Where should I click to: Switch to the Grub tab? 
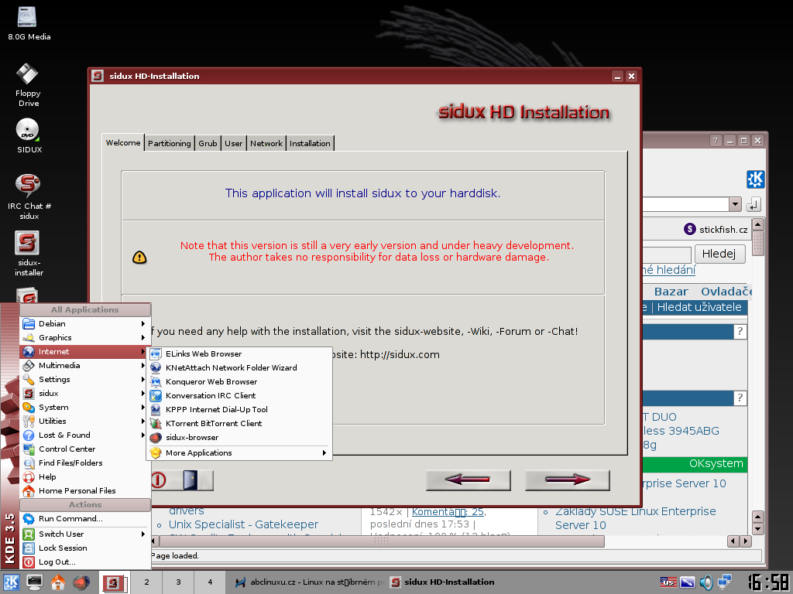pyautogui.click(x=208, y=143)
